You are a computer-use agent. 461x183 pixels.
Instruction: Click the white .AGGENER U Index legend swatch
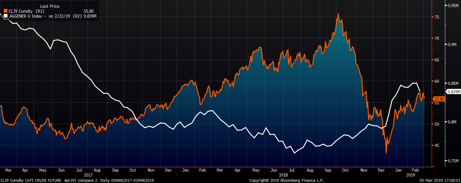pos(6,16)
